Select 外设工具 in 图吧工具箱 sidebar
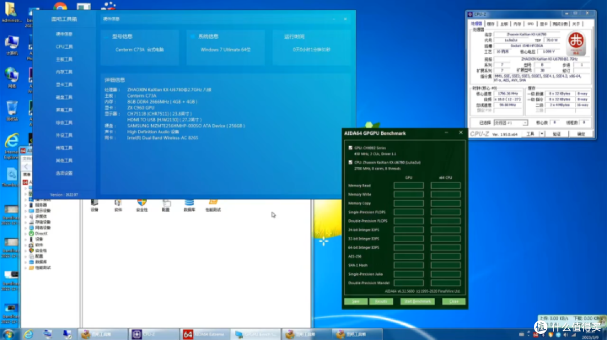The image size is (607, 340). tap(64, 135)
